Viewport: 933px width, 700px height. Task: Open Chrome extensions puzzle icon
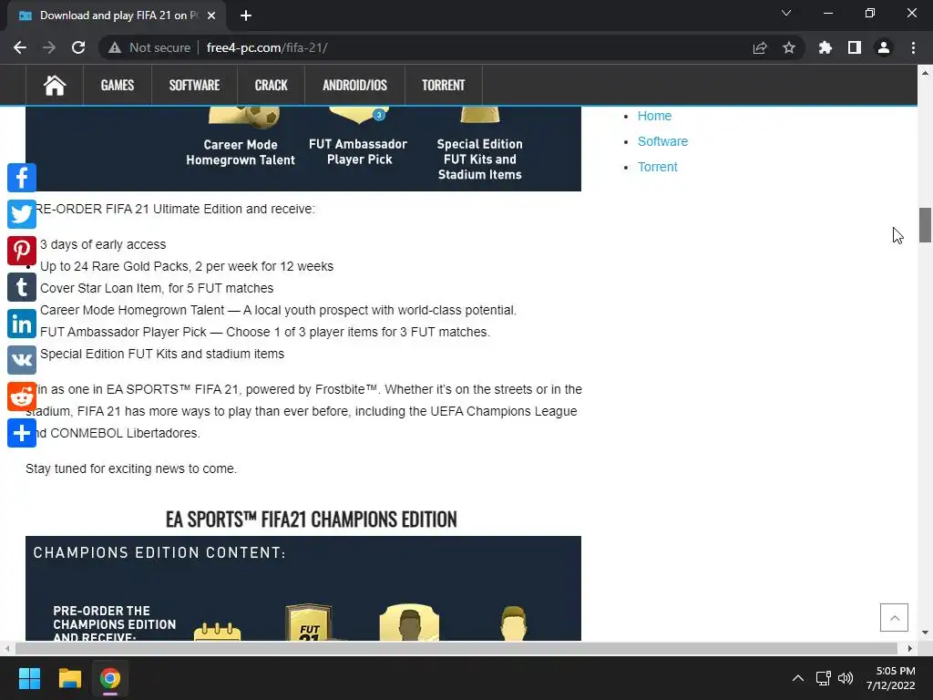pos(825,47)
